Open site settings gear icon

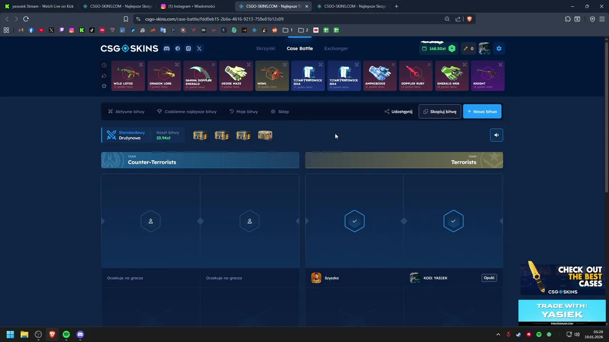(x=499, y=48)
